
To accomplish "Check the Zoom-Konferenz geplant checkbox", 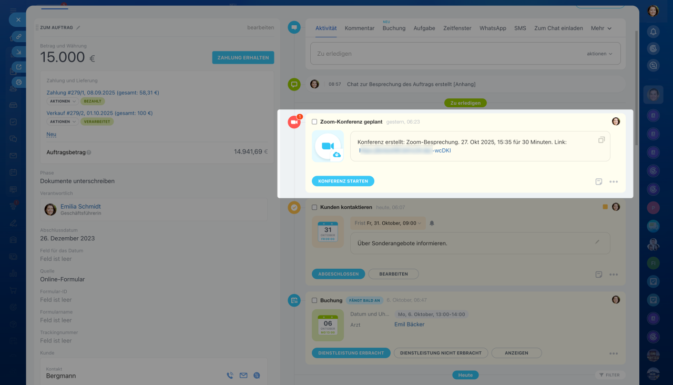I will (x=314, y=121).
